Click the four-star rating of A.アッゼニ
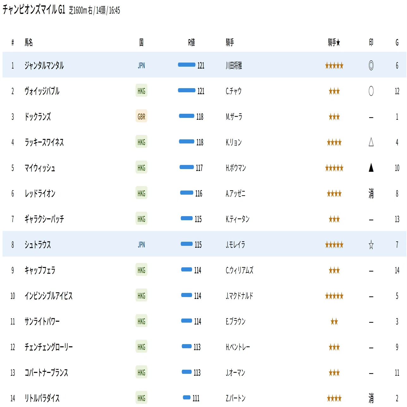The image size is (407, 407). 334,194
